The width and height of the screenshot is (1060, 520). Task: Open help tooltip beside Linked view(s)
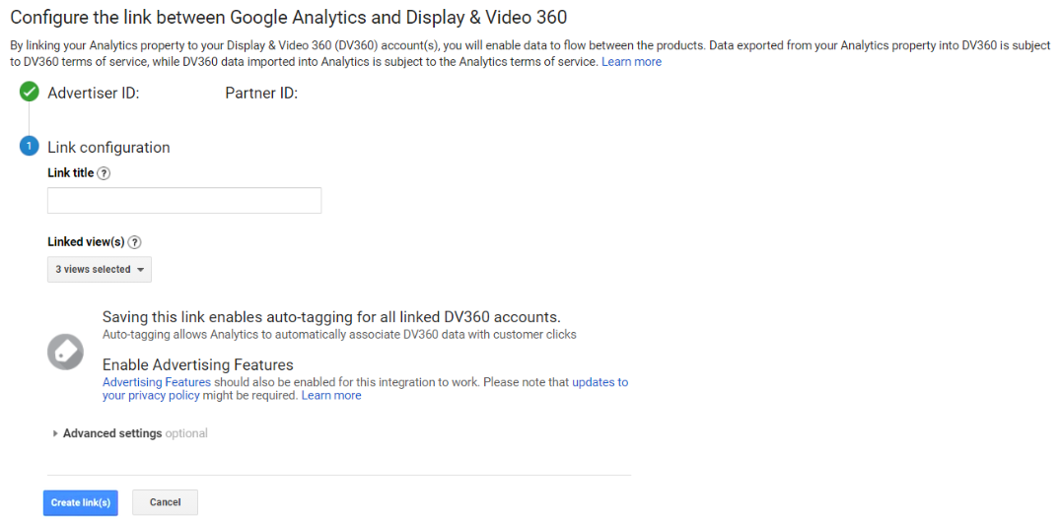click(134, 241)
